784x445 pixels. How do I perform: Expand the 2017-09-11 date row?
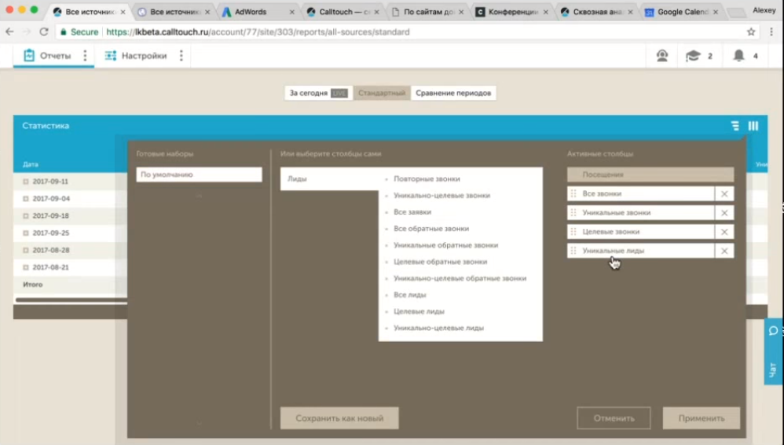point(25,182)
